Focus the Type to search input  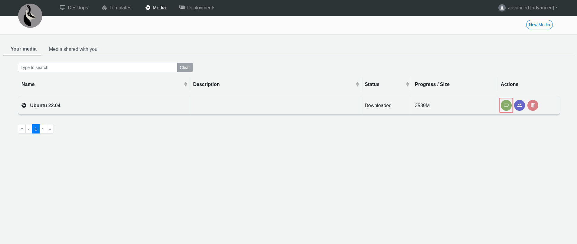[x=97, y=68]
